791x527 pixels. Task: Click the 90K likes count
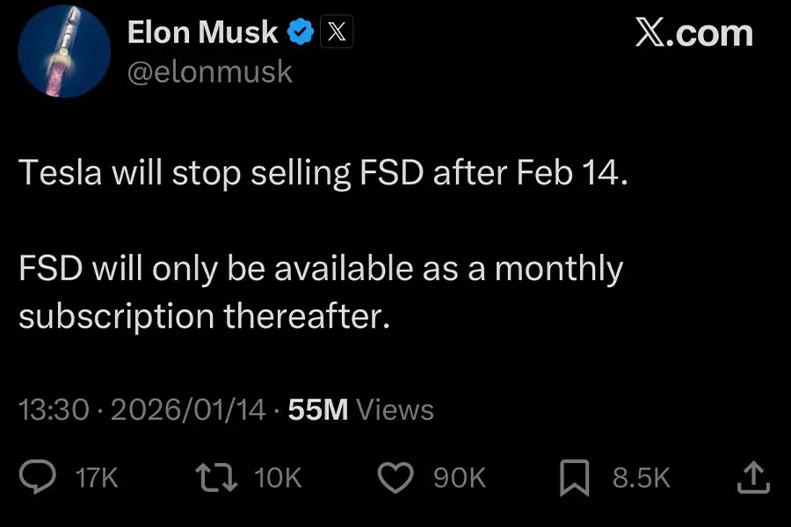point(460,478)
